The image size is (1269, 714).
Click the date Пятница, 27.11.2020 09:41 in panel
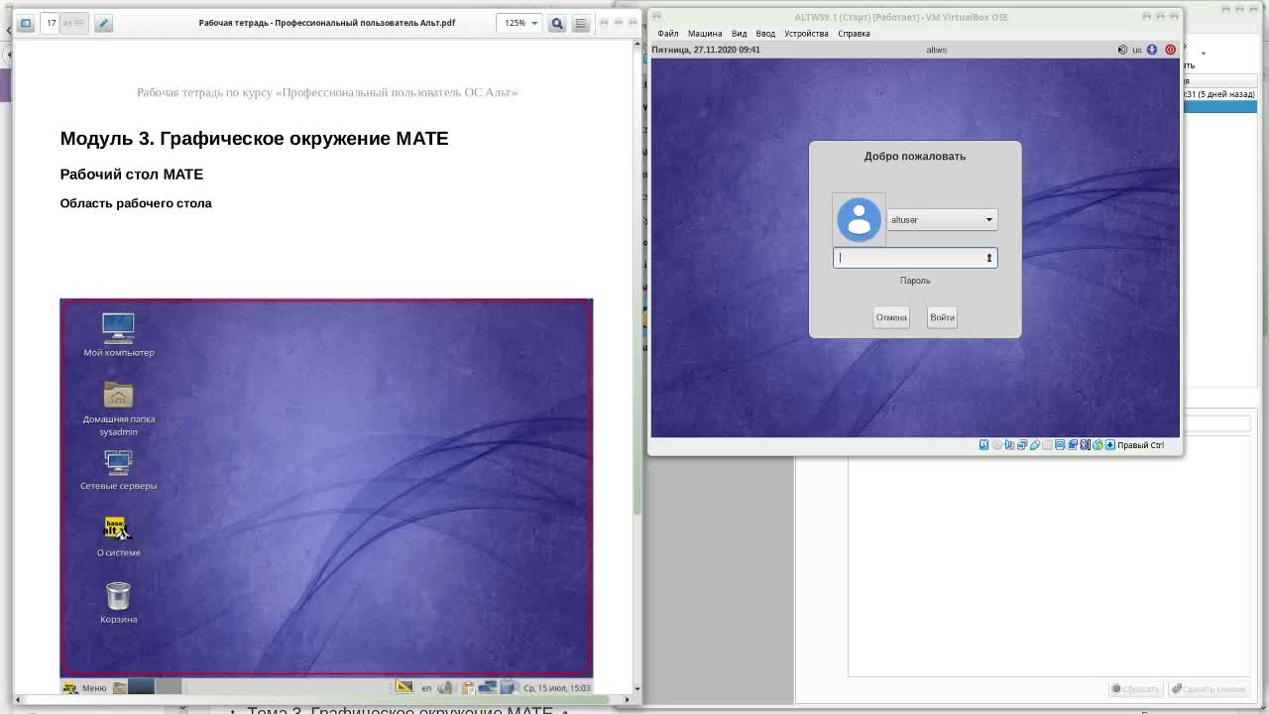tap(706, 50)
